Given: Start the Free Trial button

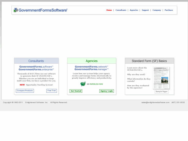Looking at the screenshot, I should [x=51, y=91].
